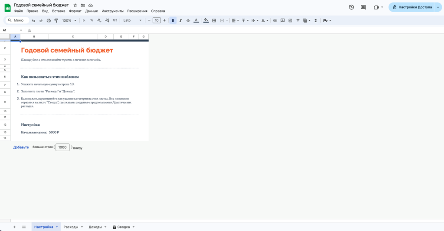Click the Настройки Доступа share button
The image size is (444, 231).
pyautogui.click(x=412, y=7)
